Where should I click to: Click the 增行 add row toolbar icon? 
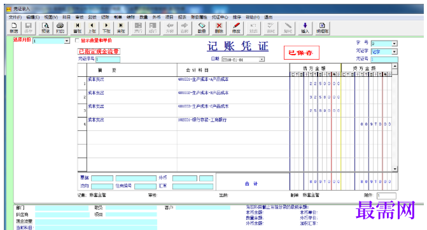coord(138,28)
